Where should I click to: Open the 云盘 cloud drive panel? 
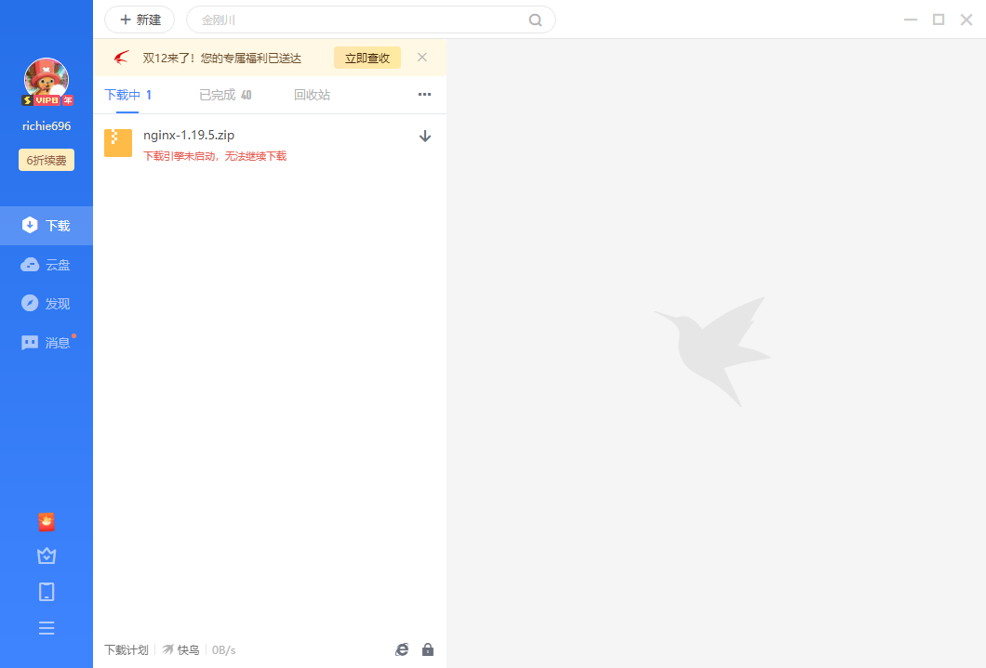47,264
